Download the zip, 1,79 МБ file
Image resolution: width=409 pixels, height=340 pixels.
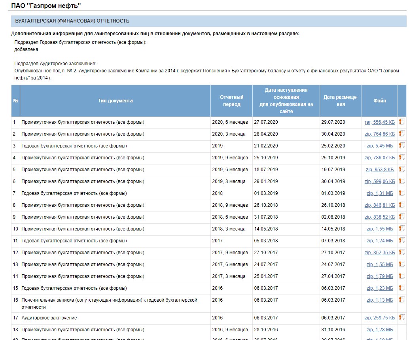pyautogui.click(x=379, y=276)
